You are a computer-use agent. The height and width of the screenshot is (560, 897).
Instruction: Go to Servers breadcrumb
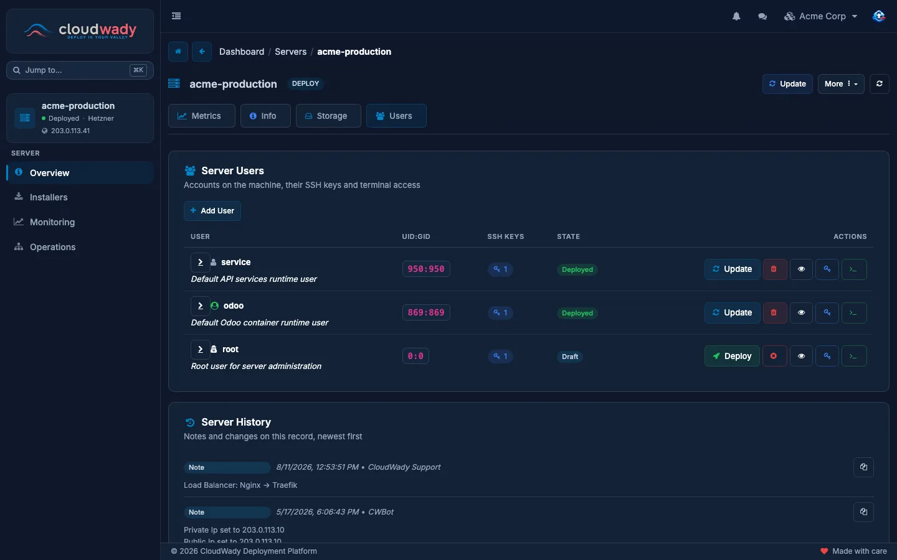(x=291, y=52)
